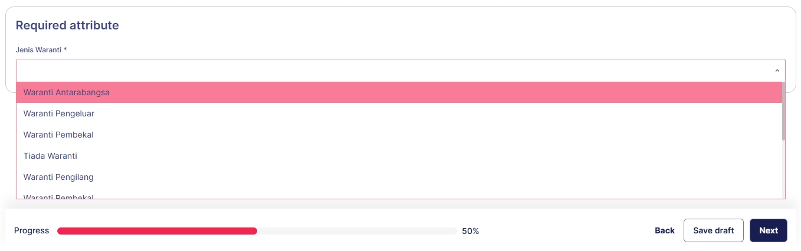Click the 50% progress text

pyautogui.click(x=470, y=231)
